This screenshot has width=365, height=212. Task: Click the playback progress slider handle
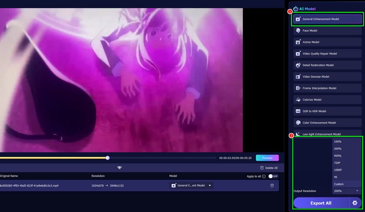pyautogui.click(x=108, y=158)
